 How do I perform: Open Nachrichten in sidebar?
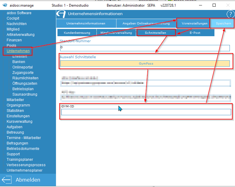(17, 24)
